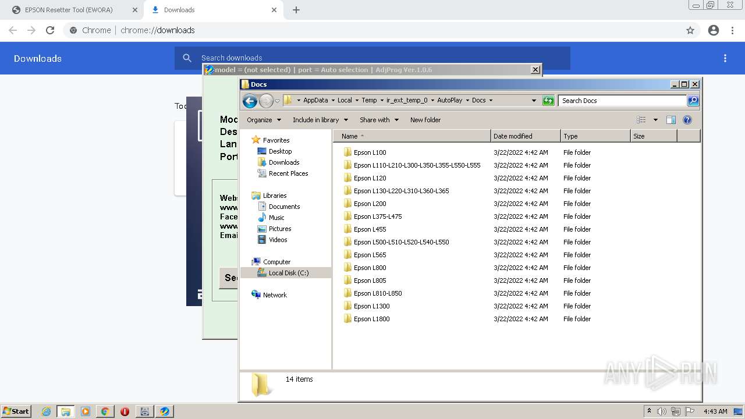Open the Include in library dropdown
The width and height of the screenshot is (745, 419).
(320, 120)
